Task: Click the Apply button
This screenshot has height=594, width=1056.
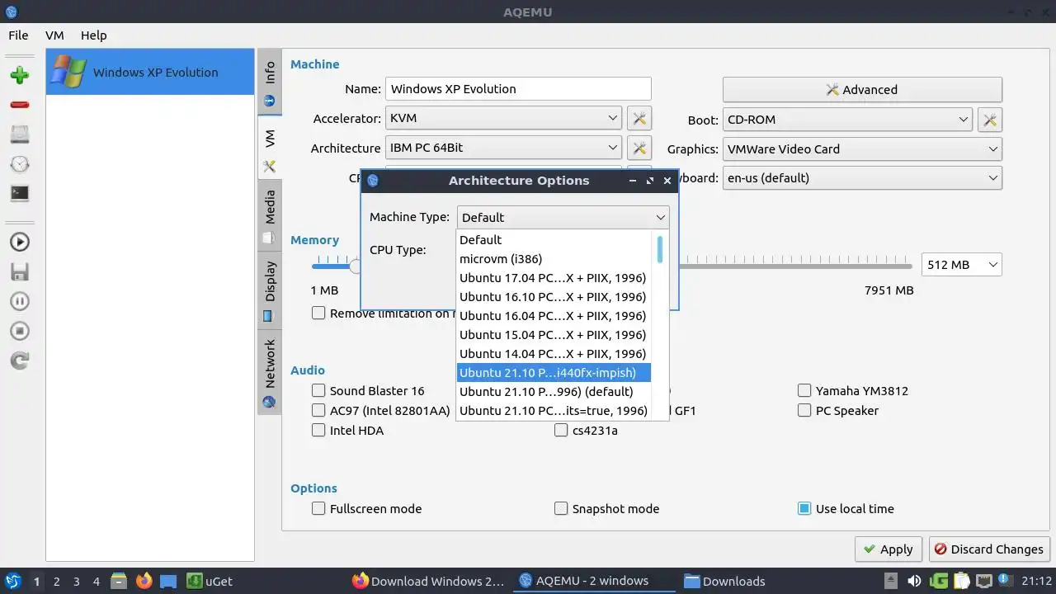Action: point(889,549)
